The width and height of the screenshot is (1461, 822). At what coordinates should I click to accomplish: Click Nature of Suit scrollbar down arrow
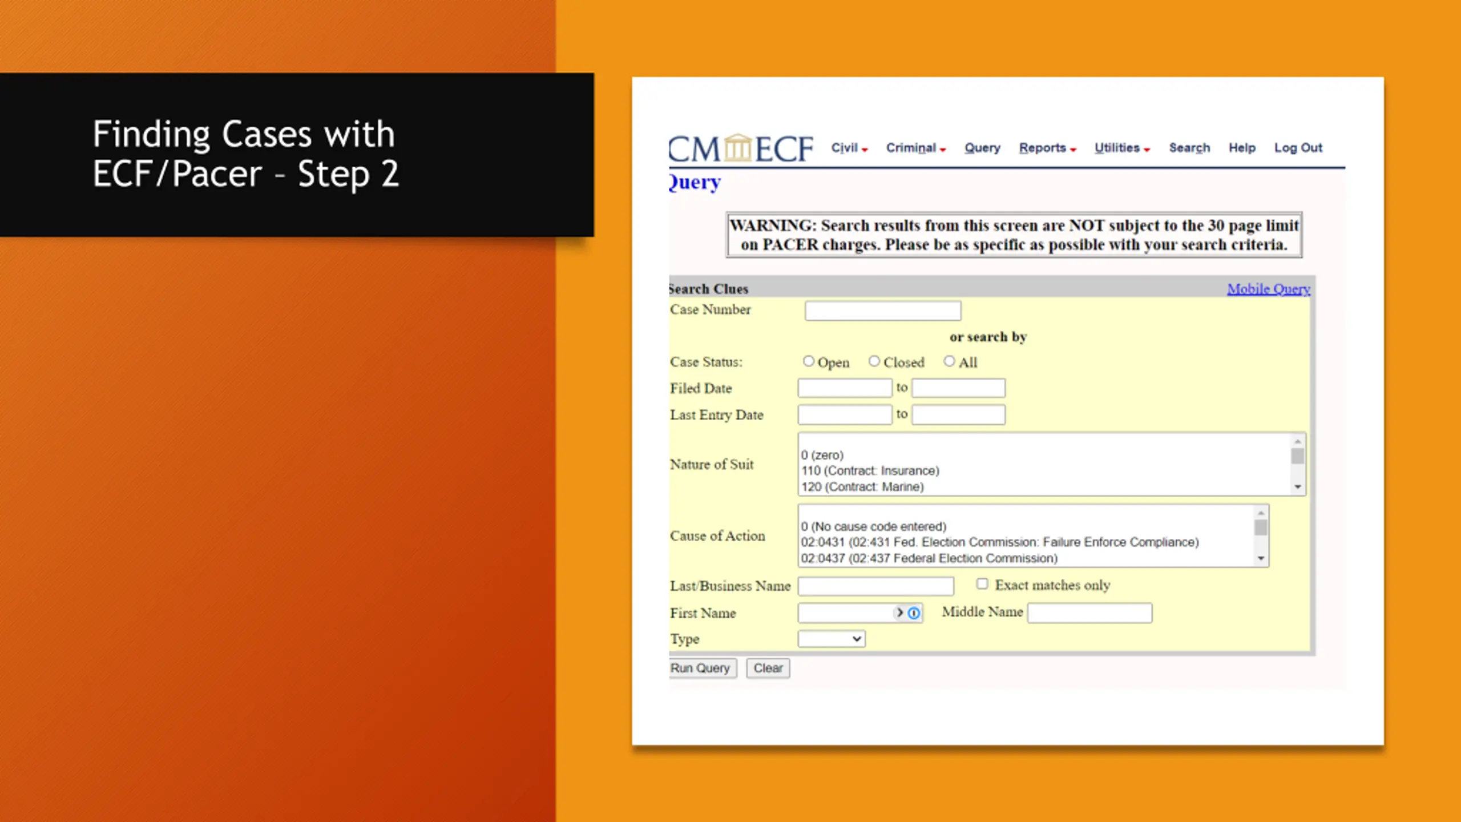pyautogui.click(x=1298, y=487)
